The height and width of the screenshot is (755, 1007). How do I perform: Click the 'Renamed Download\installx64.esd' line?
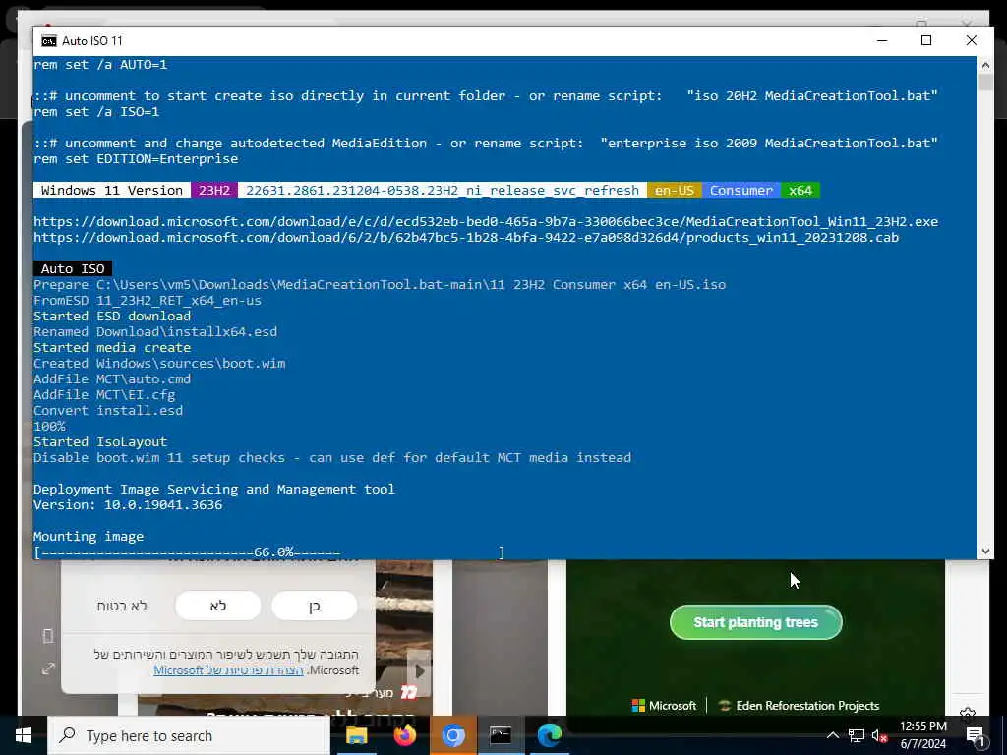(x=155, y=332)
